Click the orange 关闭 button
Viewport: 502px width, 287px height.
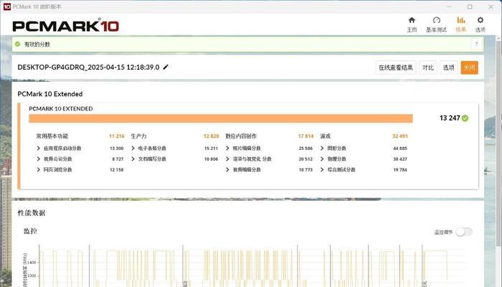point(469,67)
